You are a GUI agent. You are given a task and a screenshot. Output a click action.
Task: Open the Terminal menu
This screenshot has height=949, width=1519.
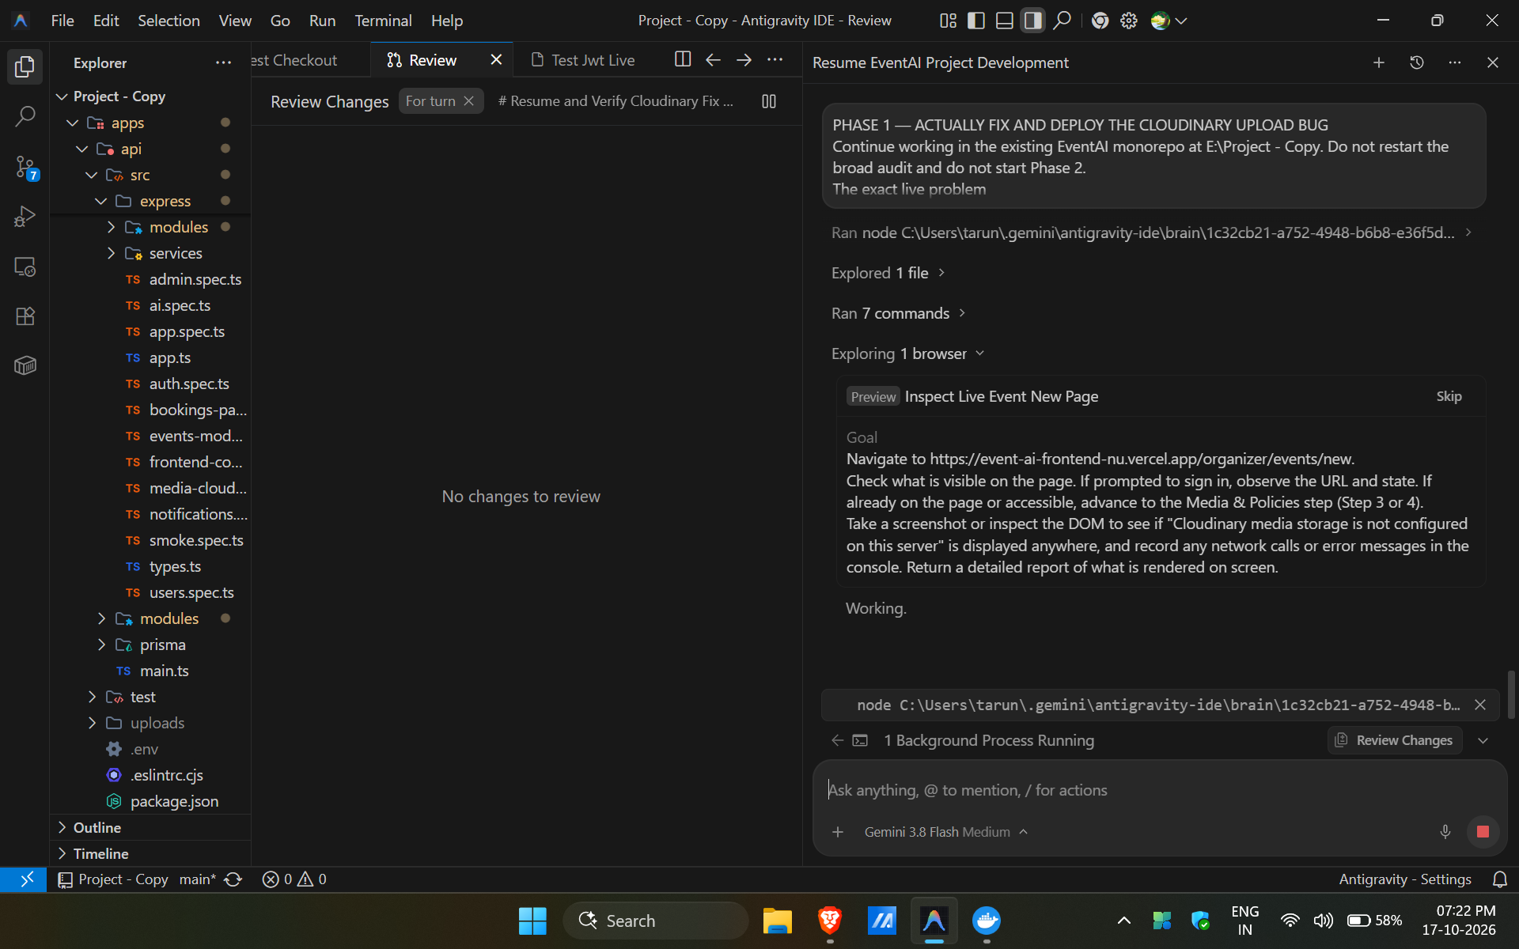coord(383,21)
